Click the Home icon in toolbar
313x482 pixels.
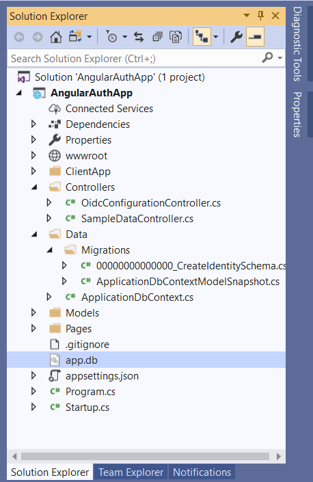pos(56,37)
